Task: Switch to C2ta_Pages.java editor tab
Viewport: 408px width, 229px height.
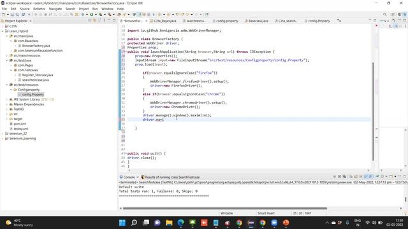Action: pyautogui.click(x=163, y=21)
